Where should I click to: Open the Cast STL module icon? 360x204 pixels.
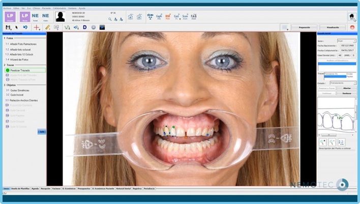[176, 17]
